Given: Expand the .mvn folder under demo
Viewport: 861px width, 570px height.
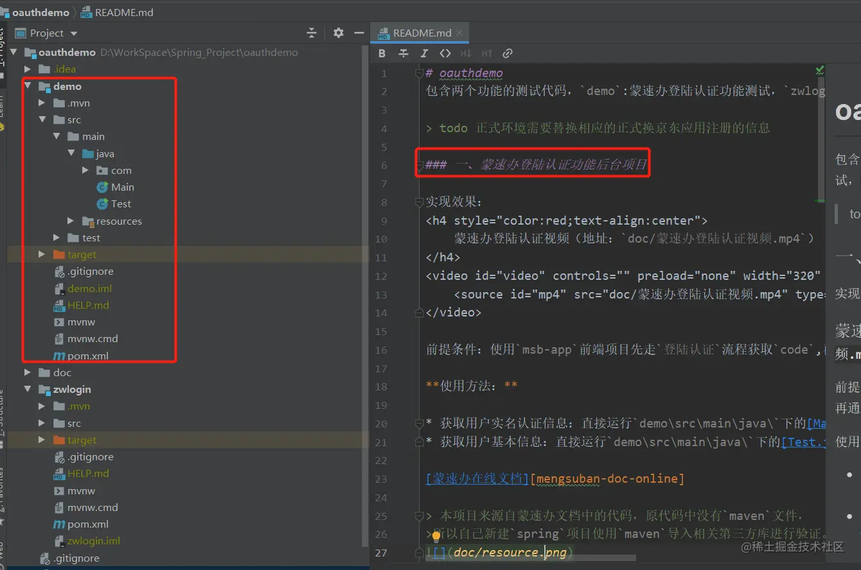Looking at the screenshot, I should point(42,103).
